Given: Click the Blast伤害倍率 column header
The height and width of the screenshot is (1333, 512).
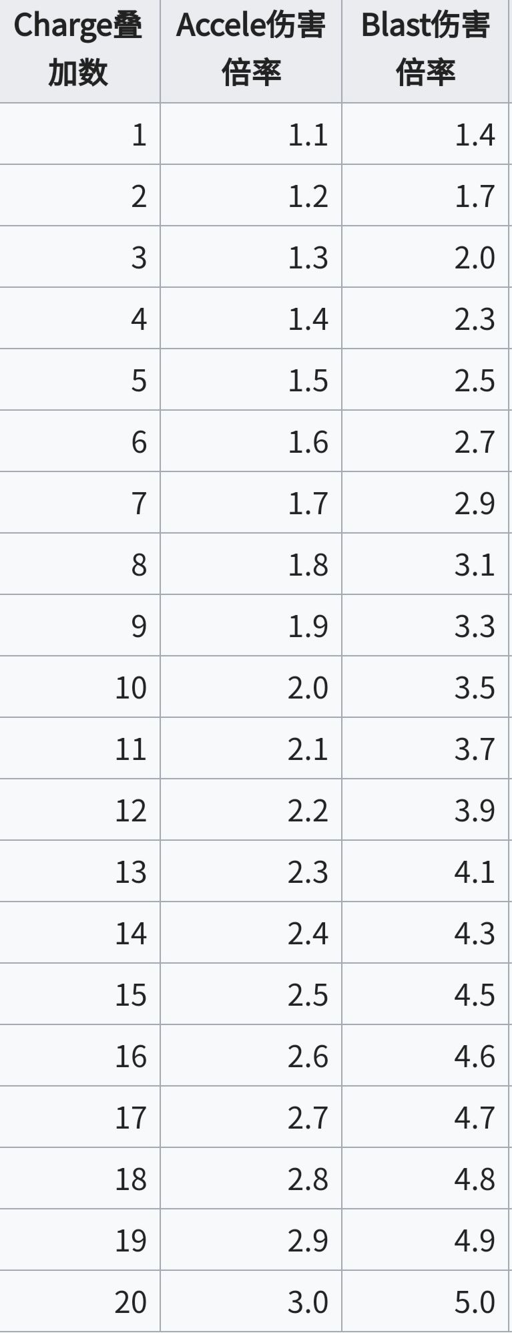Looking at the screenshot, I should (x=425, y=49).
